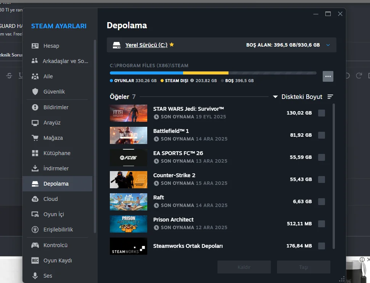The image size is (370, 283).
Task: Click the Bildirimler alert icon
Action: [35, 107]
